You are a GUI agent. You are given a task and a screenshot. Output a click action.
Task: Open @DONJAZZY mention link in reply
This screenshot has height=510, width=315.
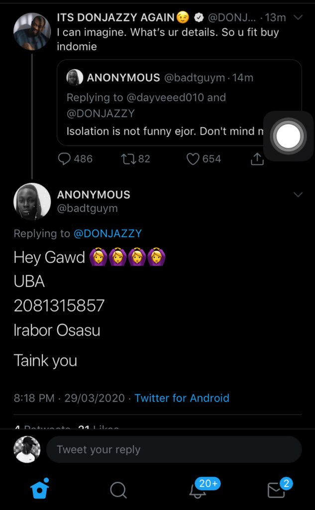click(107, 233)
